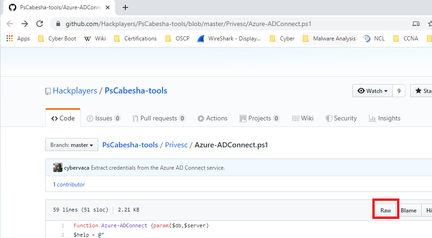Open the Malware Analysis bookmark folder
432x238 pixels.
[329, 39]
